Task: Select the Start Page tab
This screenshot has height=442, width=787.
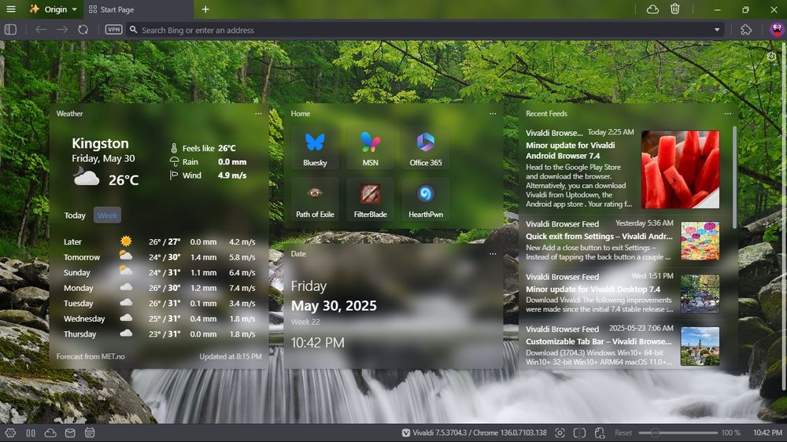Action: 139,9
